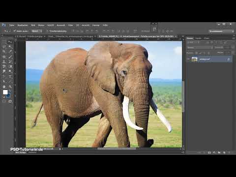Open the Filter menu
This screenshot has height=177, width=236.
coord(70,25)
